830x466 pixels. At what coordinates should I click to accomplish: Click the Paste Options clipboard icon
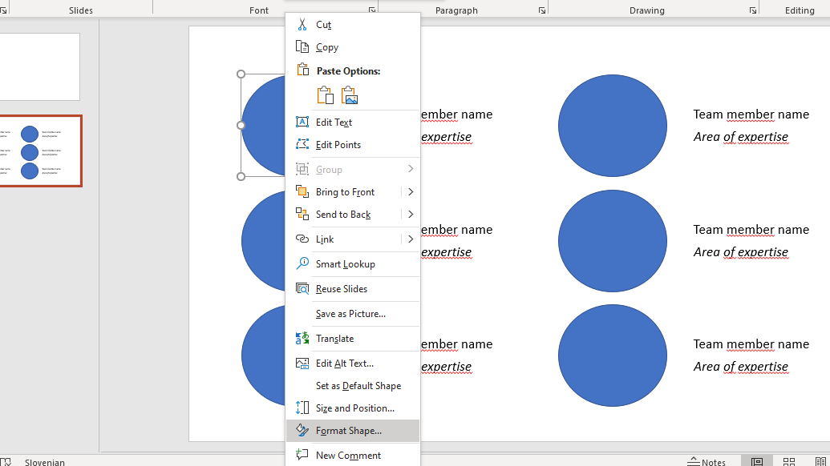click(302, 70)
